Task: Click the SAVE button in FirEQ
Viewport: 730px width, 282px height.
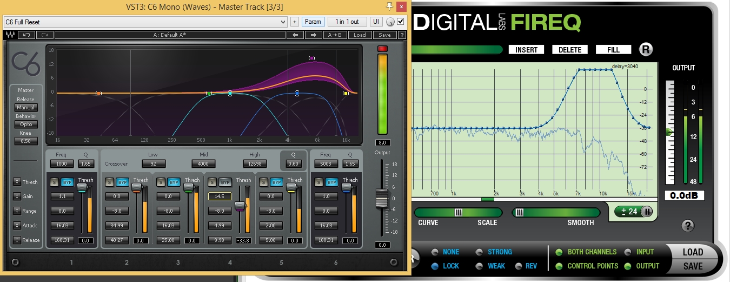Action: 693,266
